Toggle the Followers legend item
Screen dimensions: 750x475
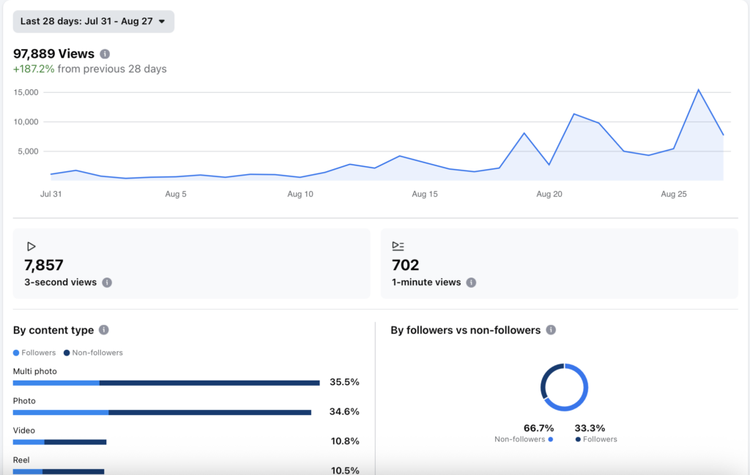pyautogui.click(x=34, y=353)
